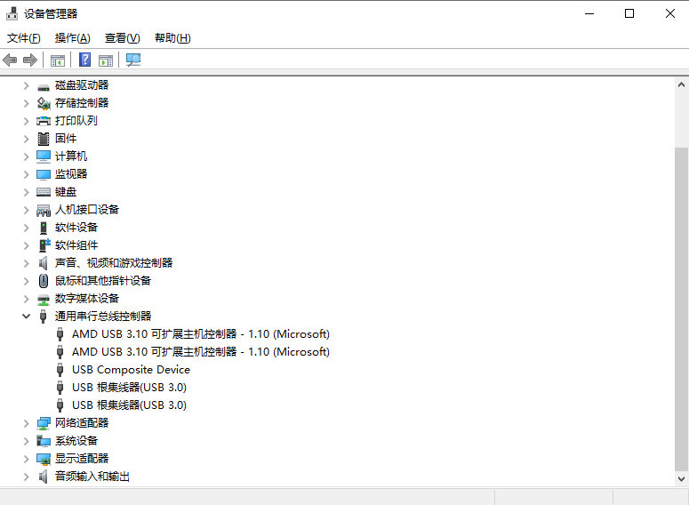Expand the 音频输入和输出 category
This screenshot has width=689, height=505.
tap(27, 477)
